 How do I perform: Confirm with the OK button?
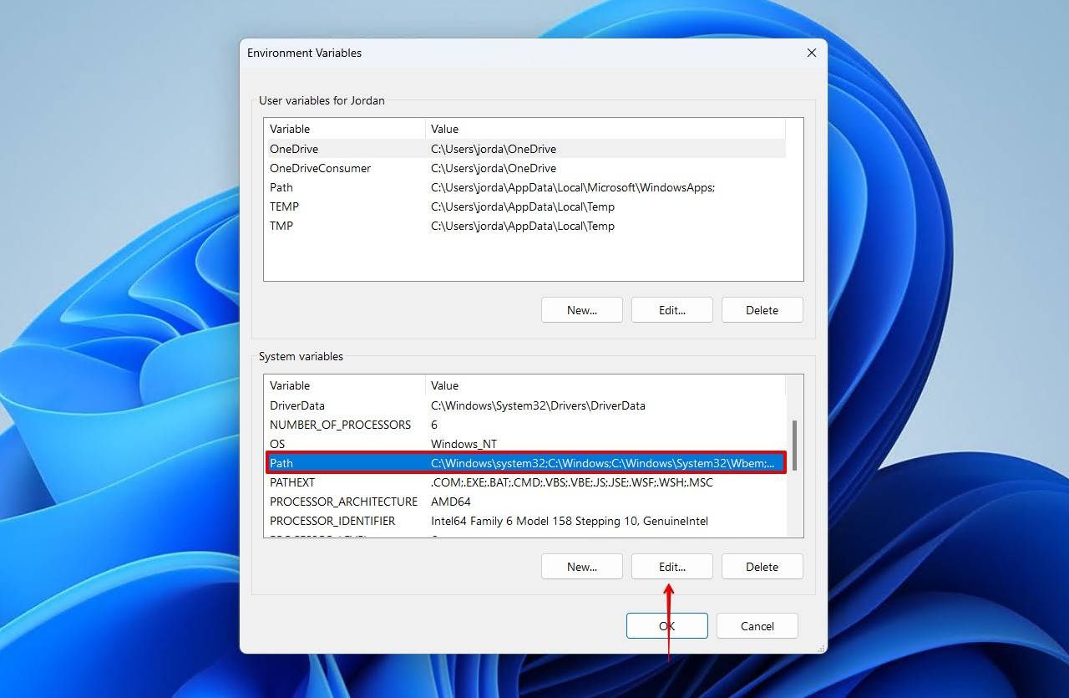[x=667, y=626]
